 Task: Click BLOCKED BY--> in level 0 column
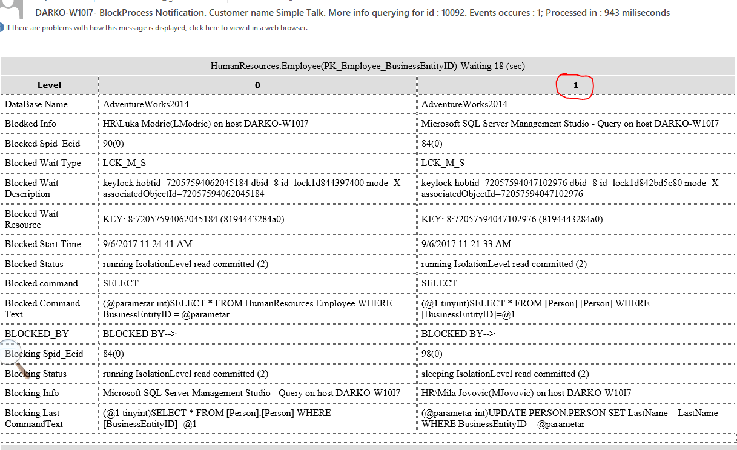click(x=140, y=334)
